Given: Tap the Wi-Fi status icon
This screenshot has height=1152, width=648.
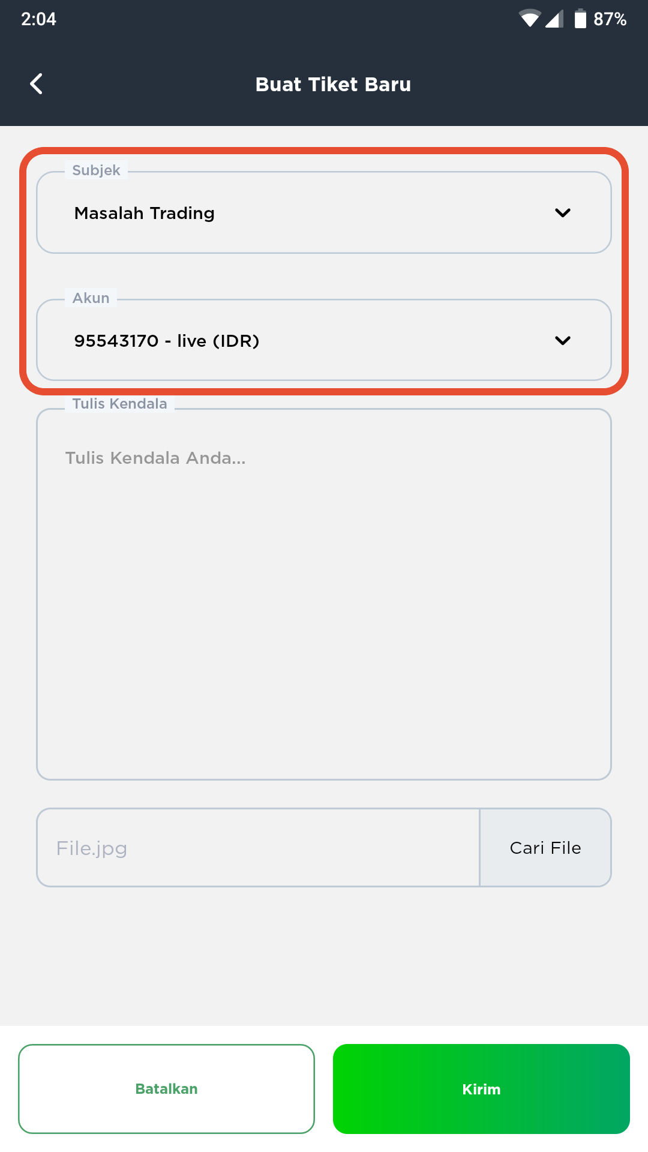Looking at the screenshot, I should pyautogui.click(x=530, y=19).
